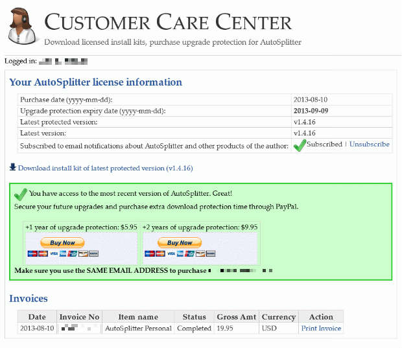Select the invoice date 2013-08-10 cell
402x348 pixels.
pyautogui.click(x=37, y=329)
